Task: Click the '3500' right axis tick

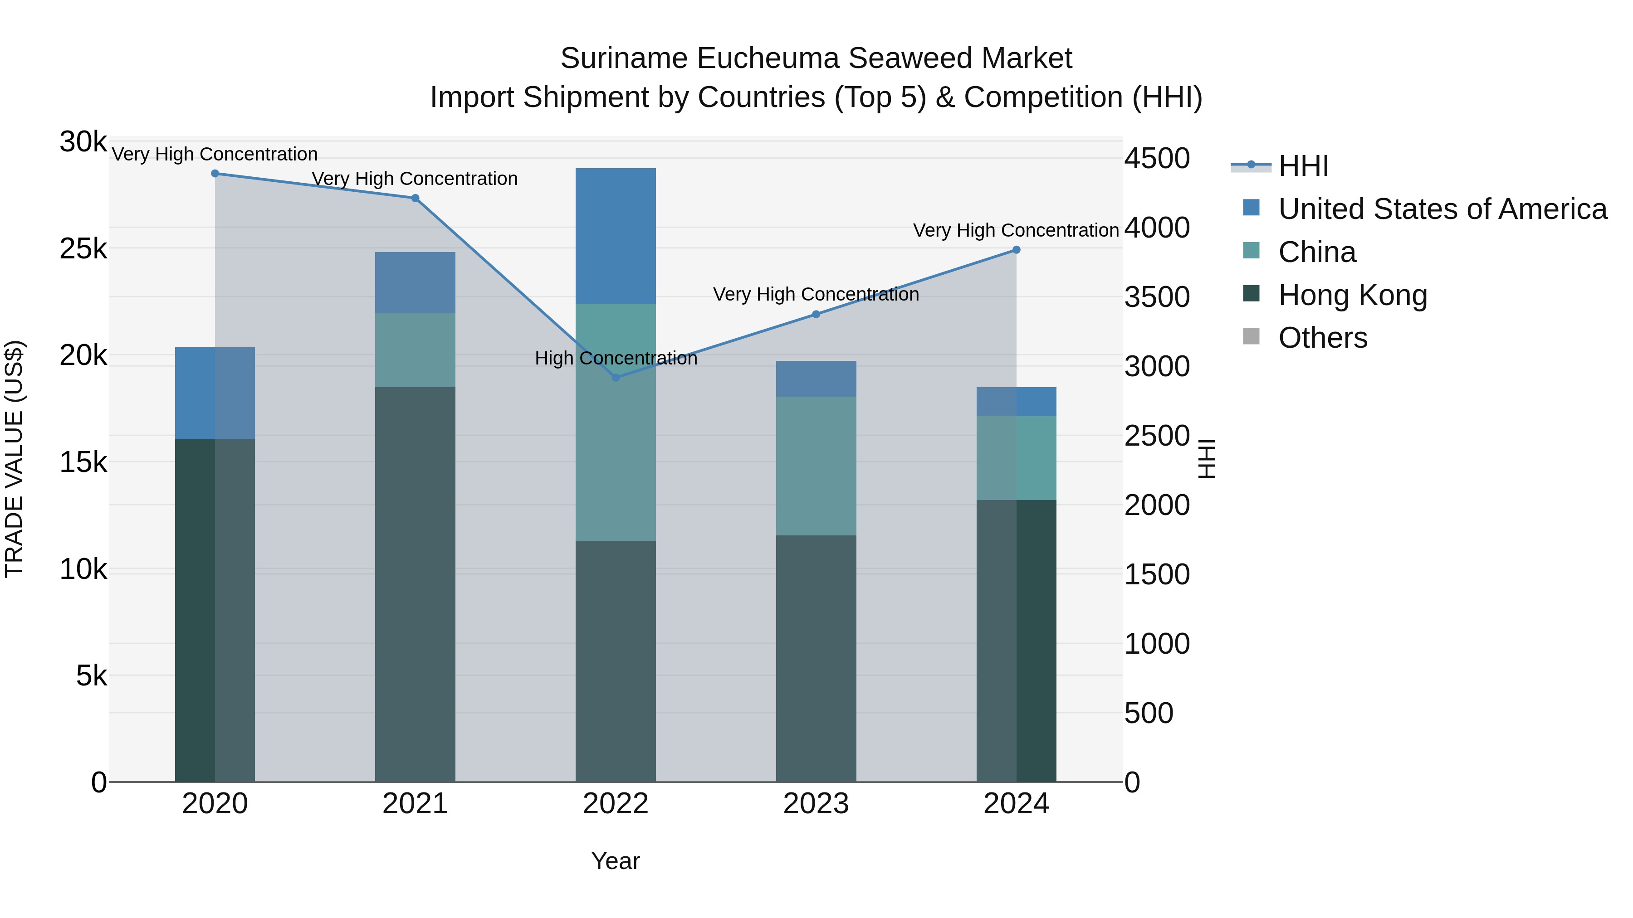Action: click(1158, 297)
